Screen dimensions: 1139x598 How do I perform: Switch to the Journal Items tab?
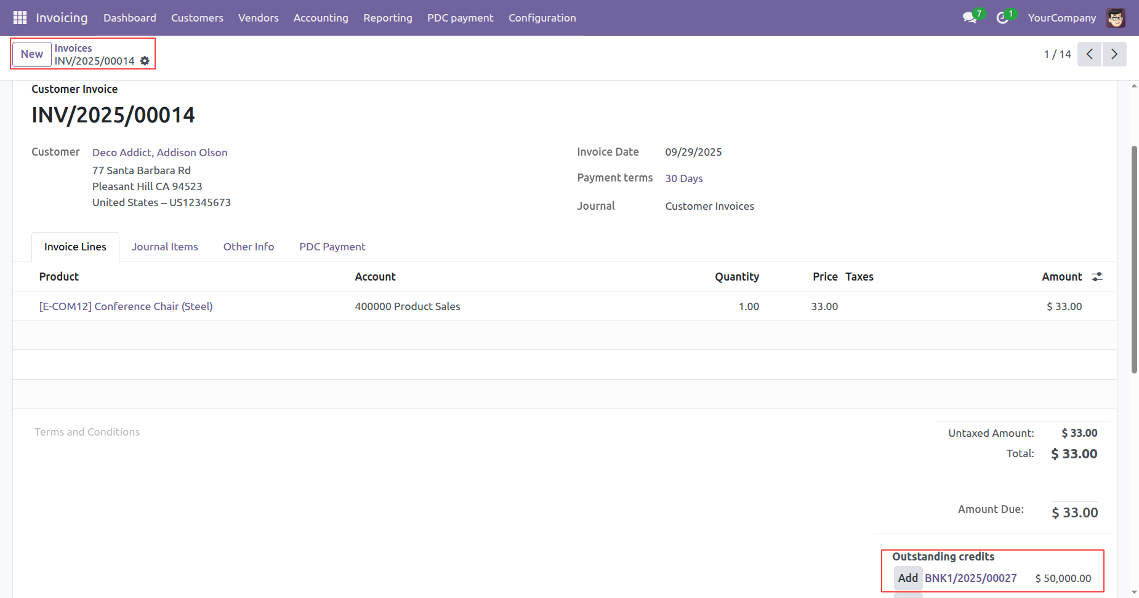(x=164, y=247)
